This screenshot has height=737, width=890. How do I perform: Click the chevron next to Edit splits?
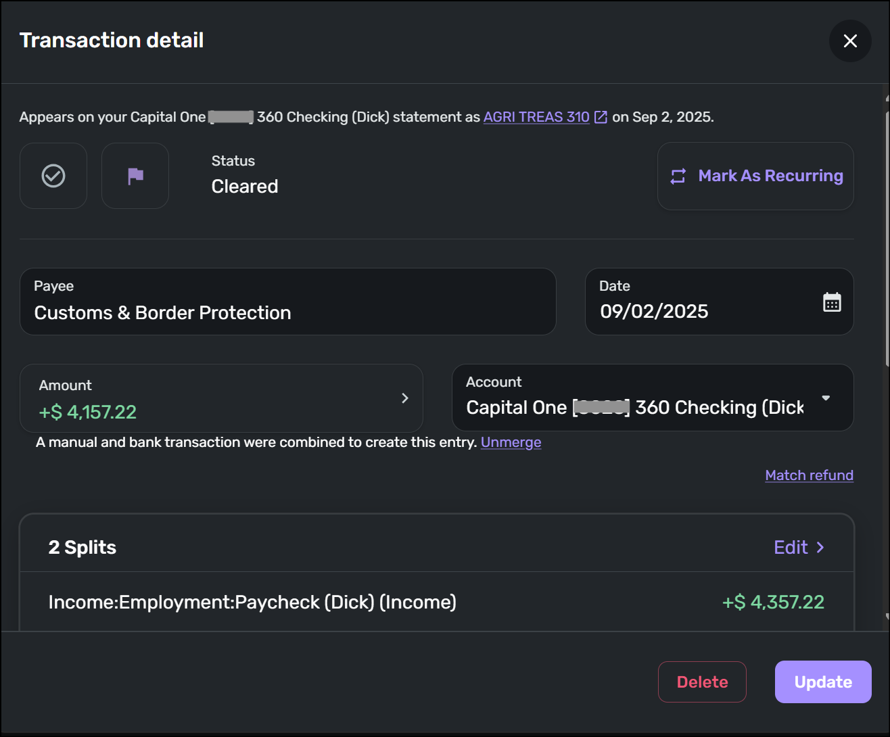(820, 548)
